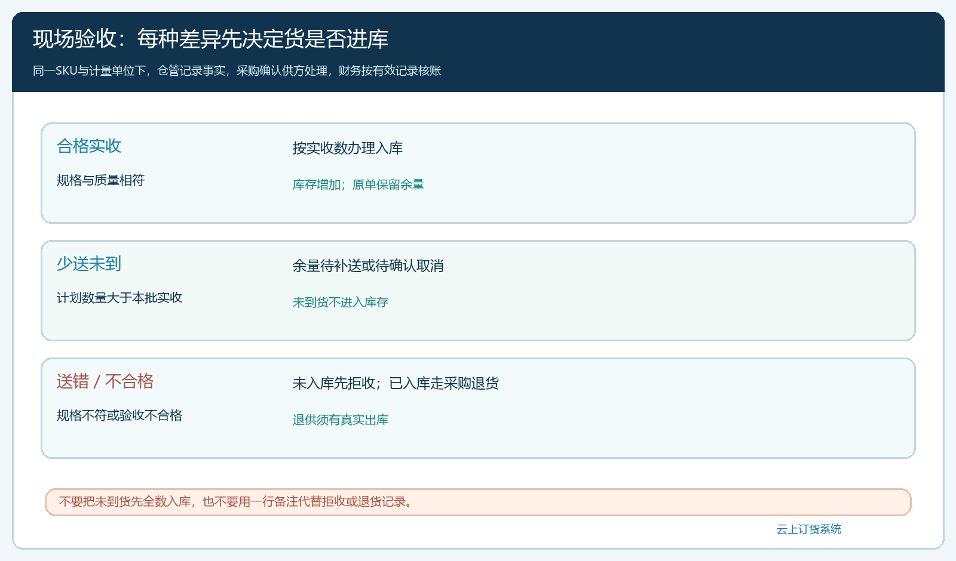Click the text 按实收数办理入库
Viewport: 956px width, 561px height.
point(348,148)
